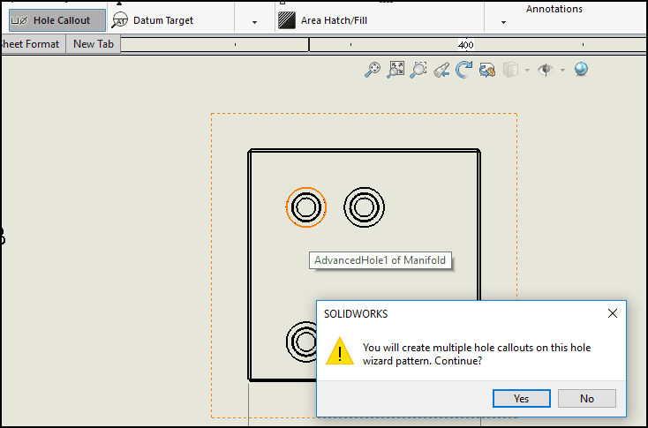Select the orange-highlighted hole in the drawing
648x428 pixels.
(x=306, y=207)
